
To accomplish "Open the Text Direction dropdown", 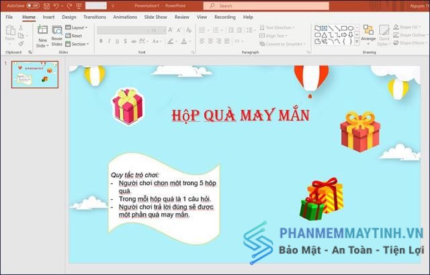I will 277,27.
